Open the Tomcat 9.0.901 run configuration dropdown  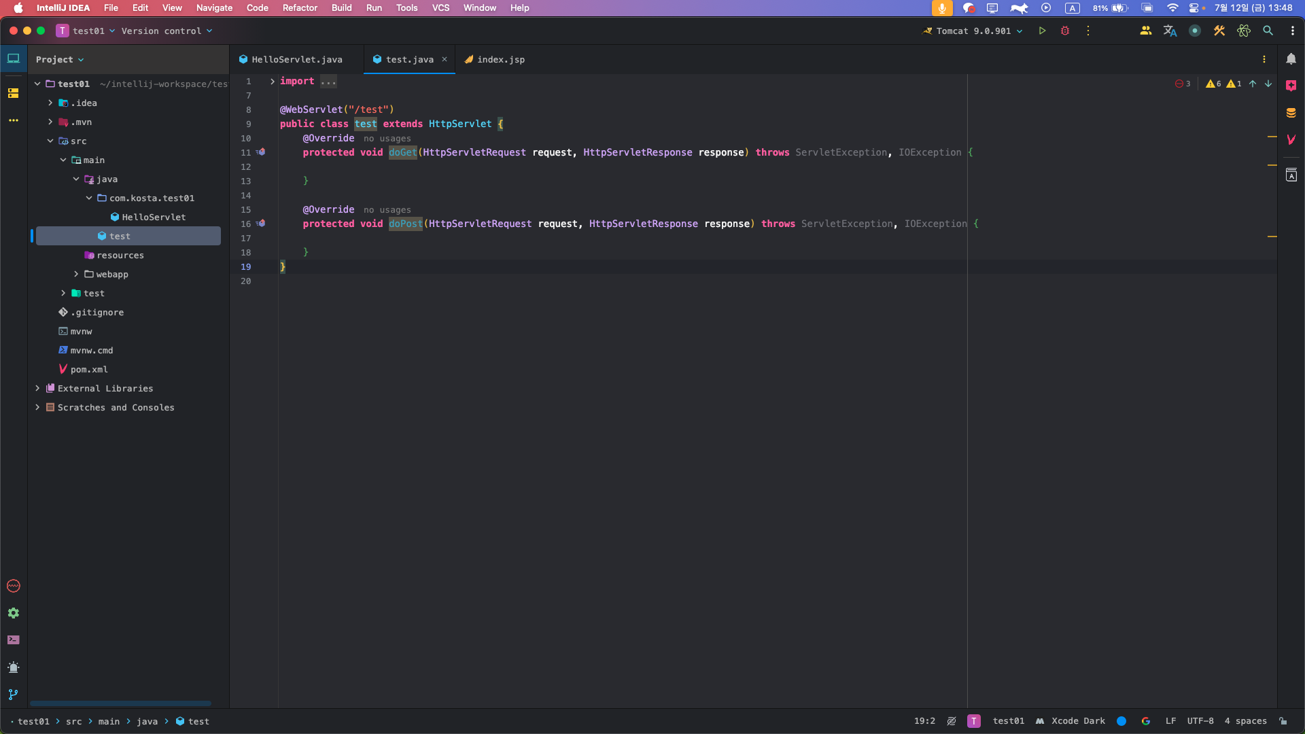click(973, 31)
